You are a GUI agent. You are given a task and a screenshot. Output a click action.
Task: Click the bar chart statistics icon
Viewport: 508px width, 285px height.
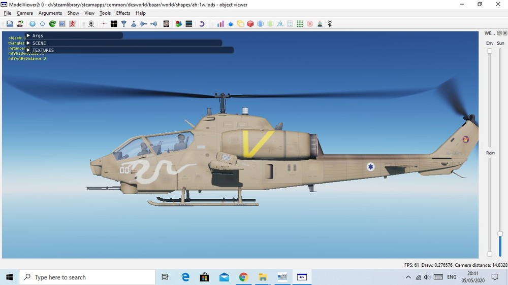tap(220, 24)
